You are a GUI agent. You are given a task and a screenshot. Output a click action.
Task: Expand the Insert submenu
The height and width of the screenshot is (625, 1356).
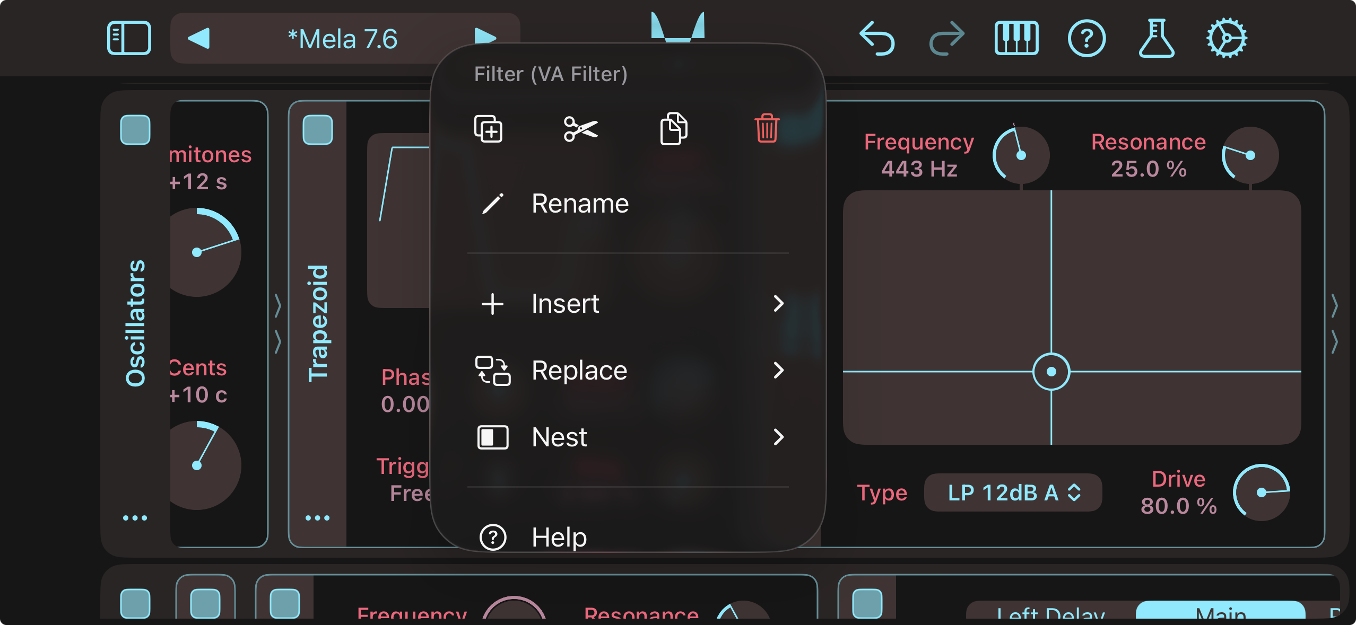coord(626,303)
